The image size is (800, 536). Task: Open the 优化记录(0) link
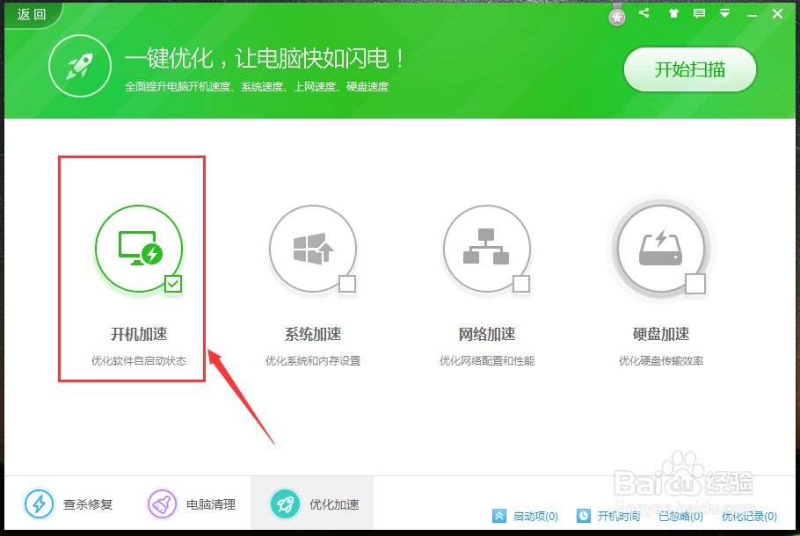748,516
